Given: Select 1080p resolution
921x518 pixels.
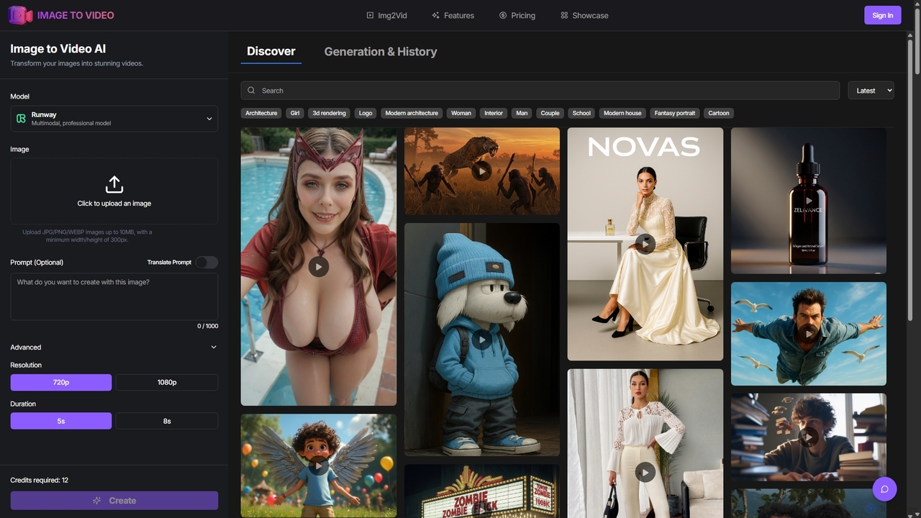Looking at the screenshot, I should pos(167,383).
